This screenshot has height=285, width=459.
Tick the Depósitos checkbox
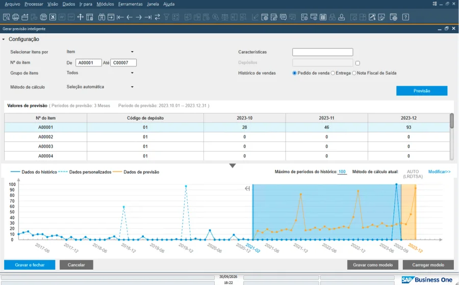click(x=358, y=63)
